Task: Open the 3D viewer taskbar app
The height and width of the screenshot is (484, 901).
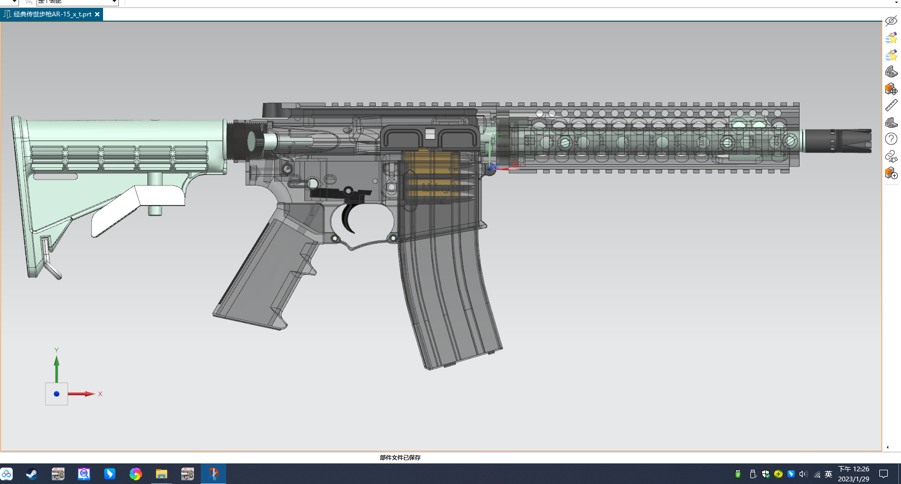Action: [x=84, y=474]
